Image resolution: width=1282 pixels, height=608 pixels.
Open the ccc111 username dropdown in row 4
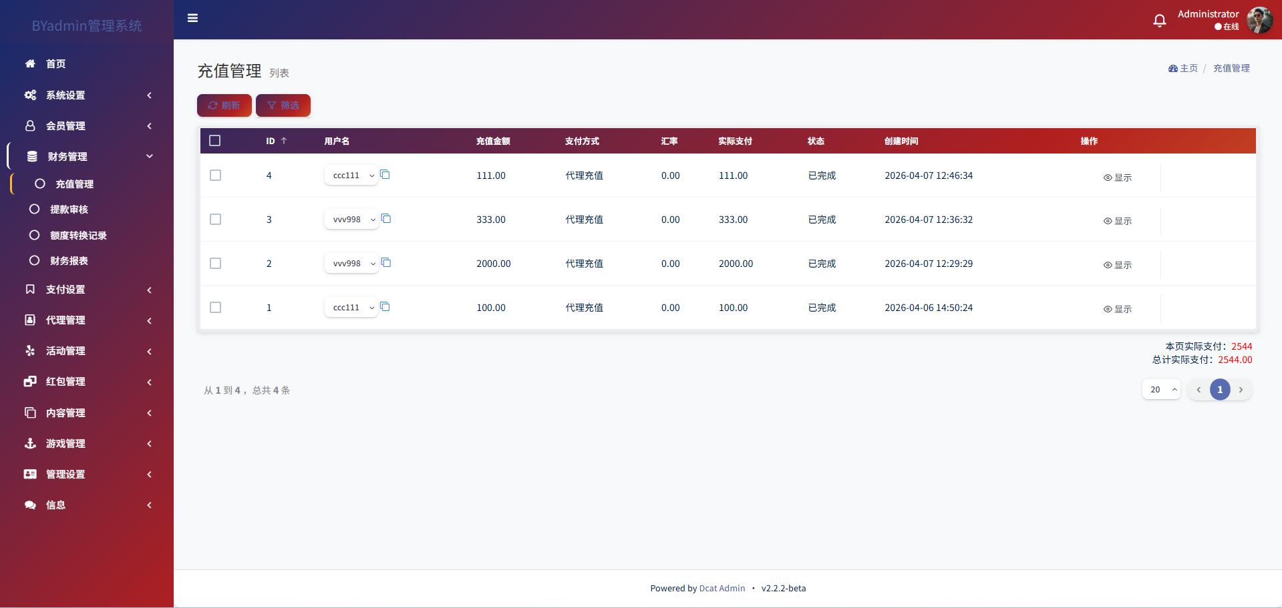coord(352,176)
